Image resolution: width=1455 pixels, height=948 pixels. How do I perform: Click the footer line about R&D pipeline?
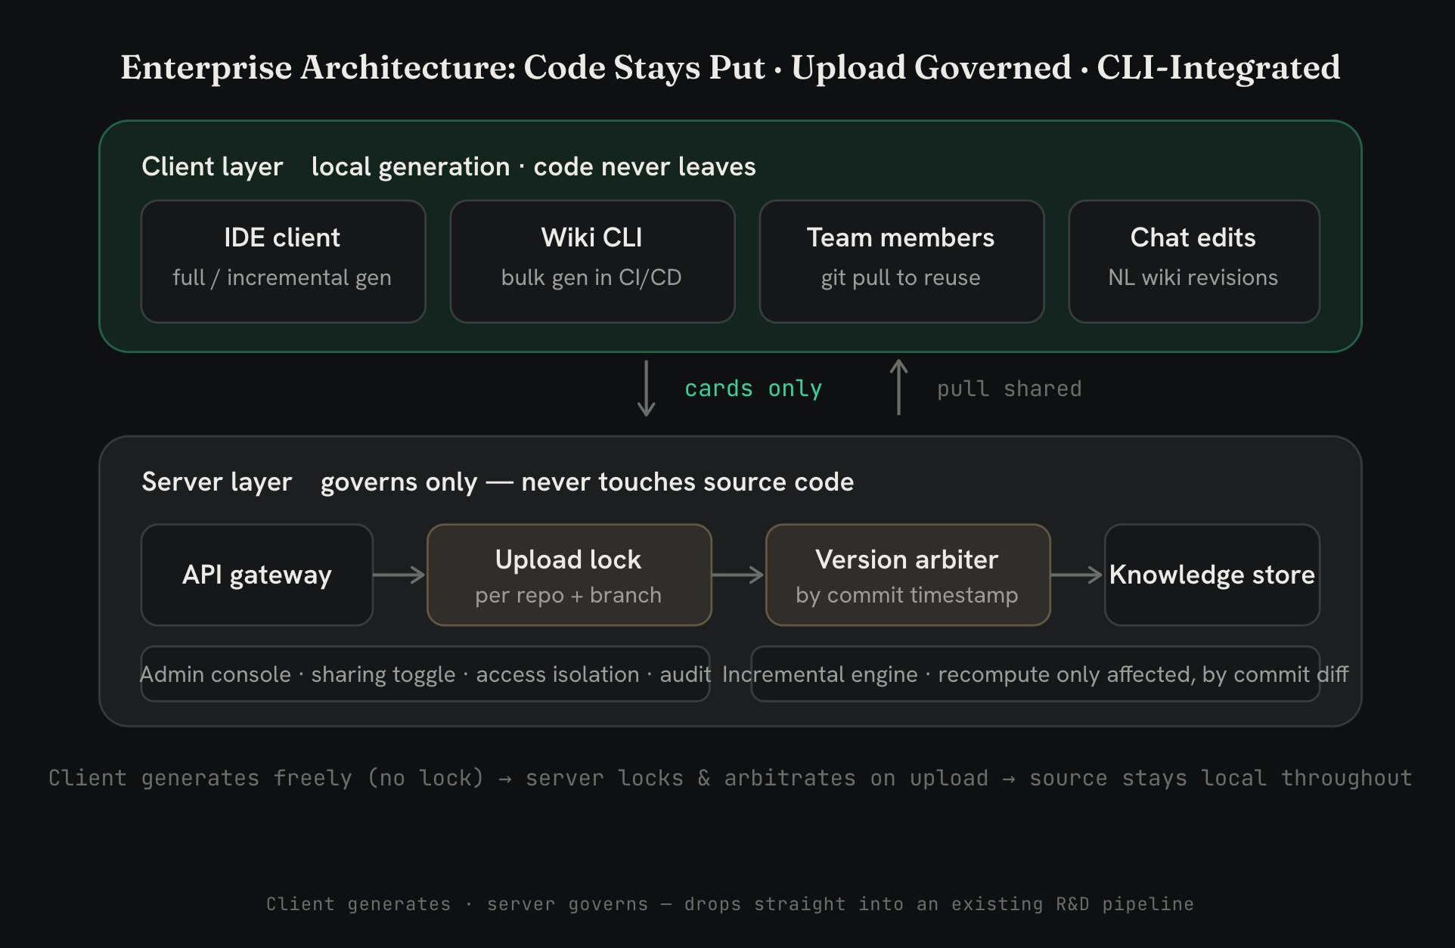click(x=731, y=904)
